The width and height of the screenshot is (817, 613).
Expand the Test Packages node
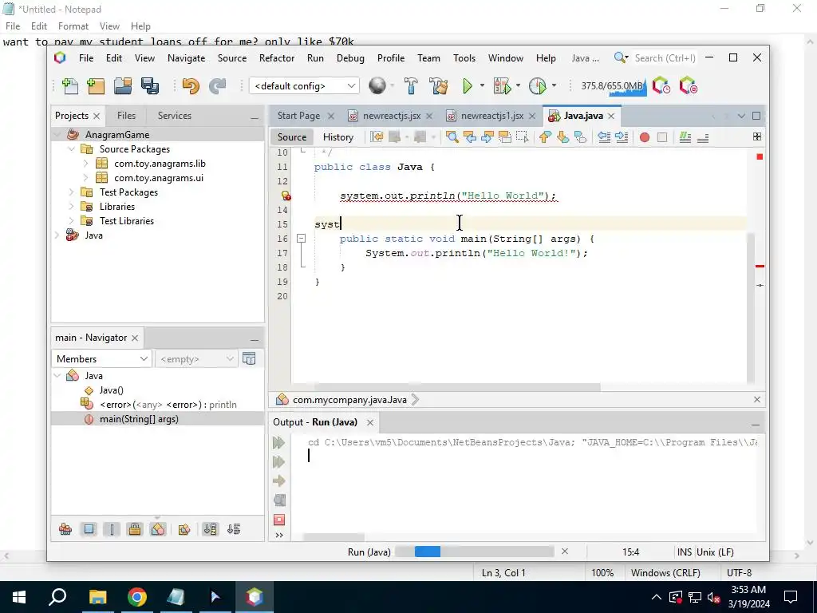(71, 192)
